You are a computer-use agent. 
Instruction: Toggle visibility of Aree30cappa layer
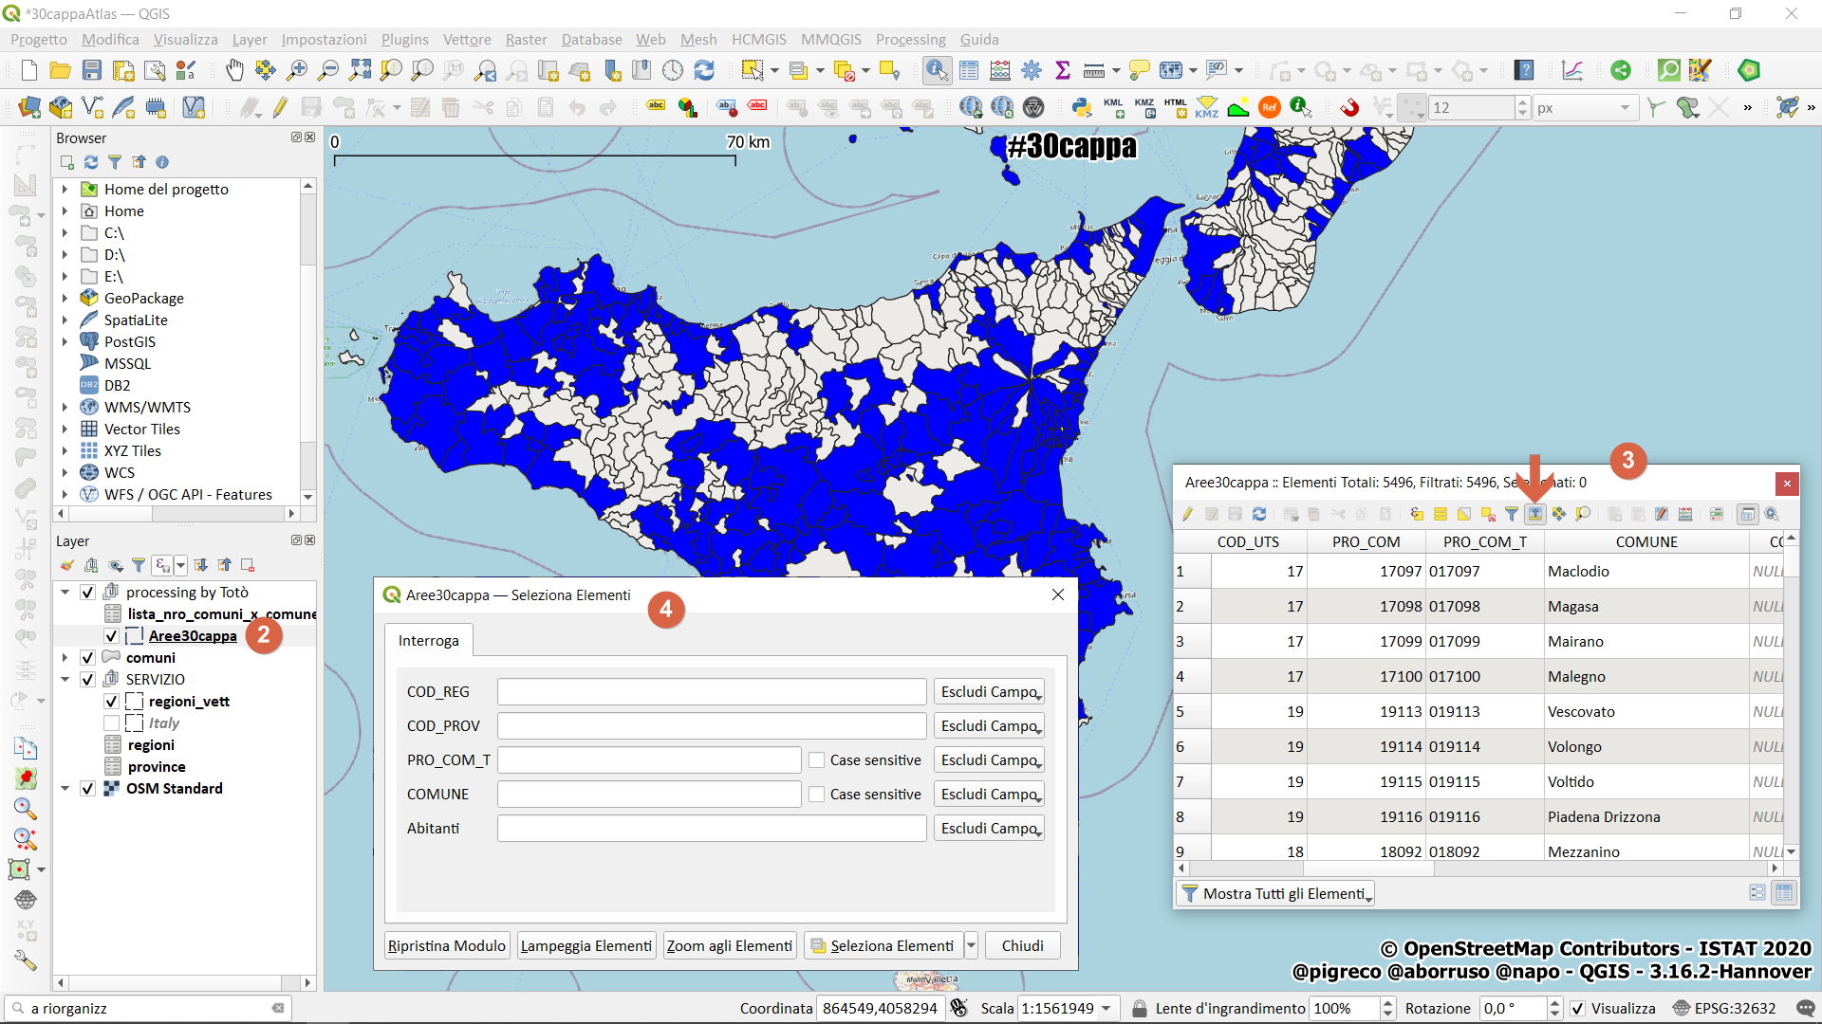[111, 636]
